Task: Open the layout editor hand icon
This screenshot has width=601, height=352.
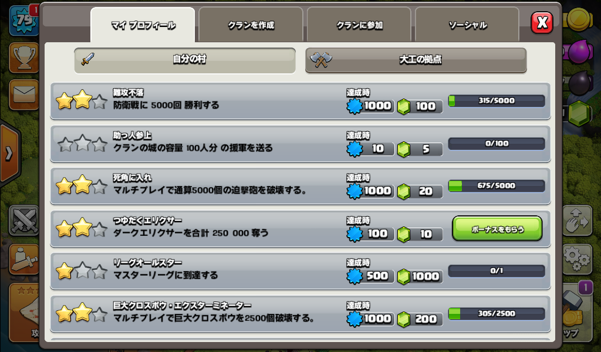Action: pyautogui.click(x=578, y=221)
